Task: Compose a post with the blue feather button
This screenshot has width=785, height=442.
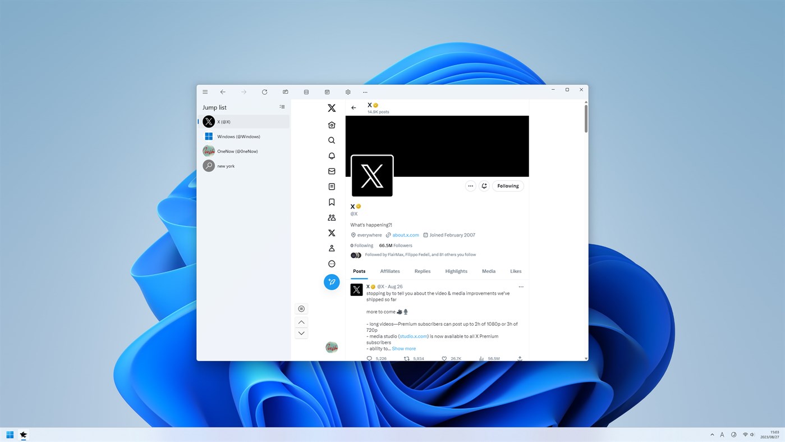Action: pyautogui.click(x=331, y=282)
